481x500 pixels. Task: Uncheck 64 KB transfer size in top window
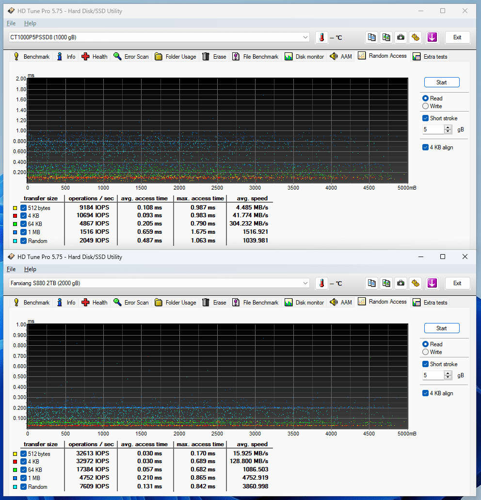23,224
